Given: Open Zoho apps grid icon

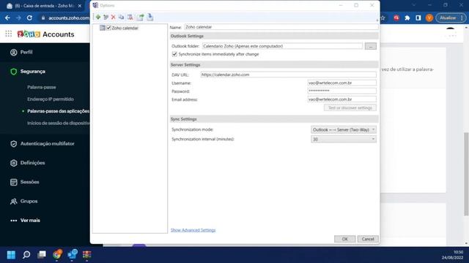Looking at the screenshot, I should click(x=8, y=34).
